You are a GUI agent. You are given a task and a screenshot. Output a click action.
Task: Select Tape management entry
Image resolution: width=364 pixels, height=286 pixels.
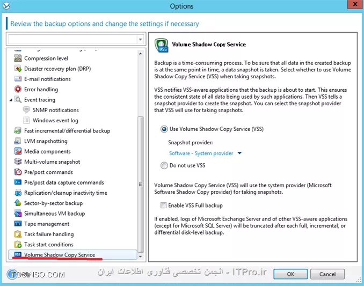pos(47,224)
